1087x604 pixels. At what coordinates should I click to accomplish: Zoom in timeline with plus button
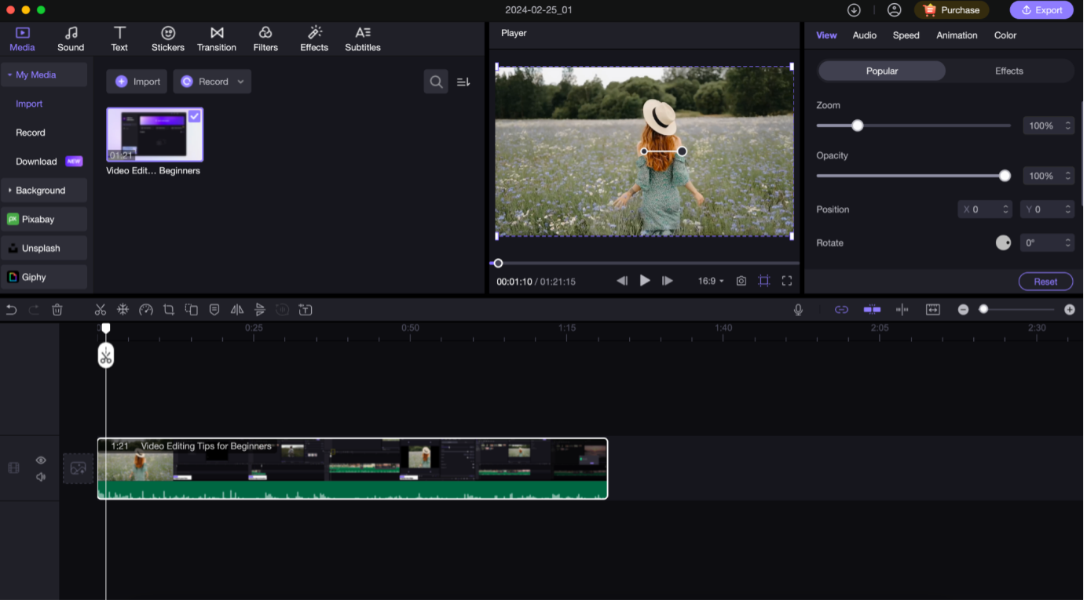(1071, 311)
